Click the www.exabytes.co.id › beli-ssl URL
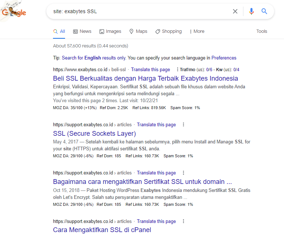Screen dimensions: 284x235 click(89, 70)
